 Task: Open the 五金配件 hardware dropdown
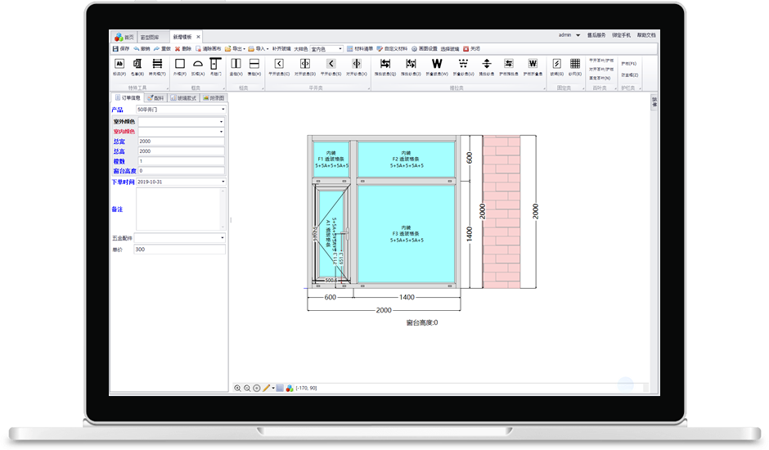[180, 238]
